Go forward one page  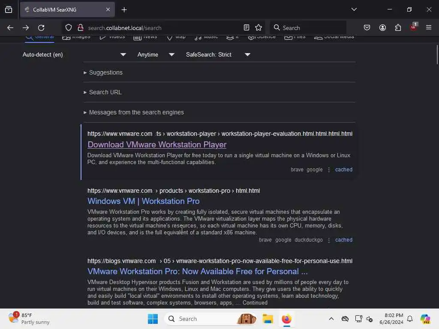click(x=26, y=28)
